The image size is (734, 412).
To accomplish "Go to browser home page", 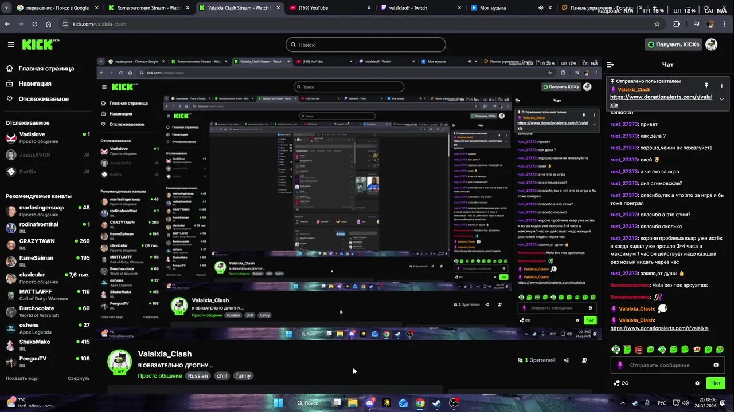I will [48, 24].
